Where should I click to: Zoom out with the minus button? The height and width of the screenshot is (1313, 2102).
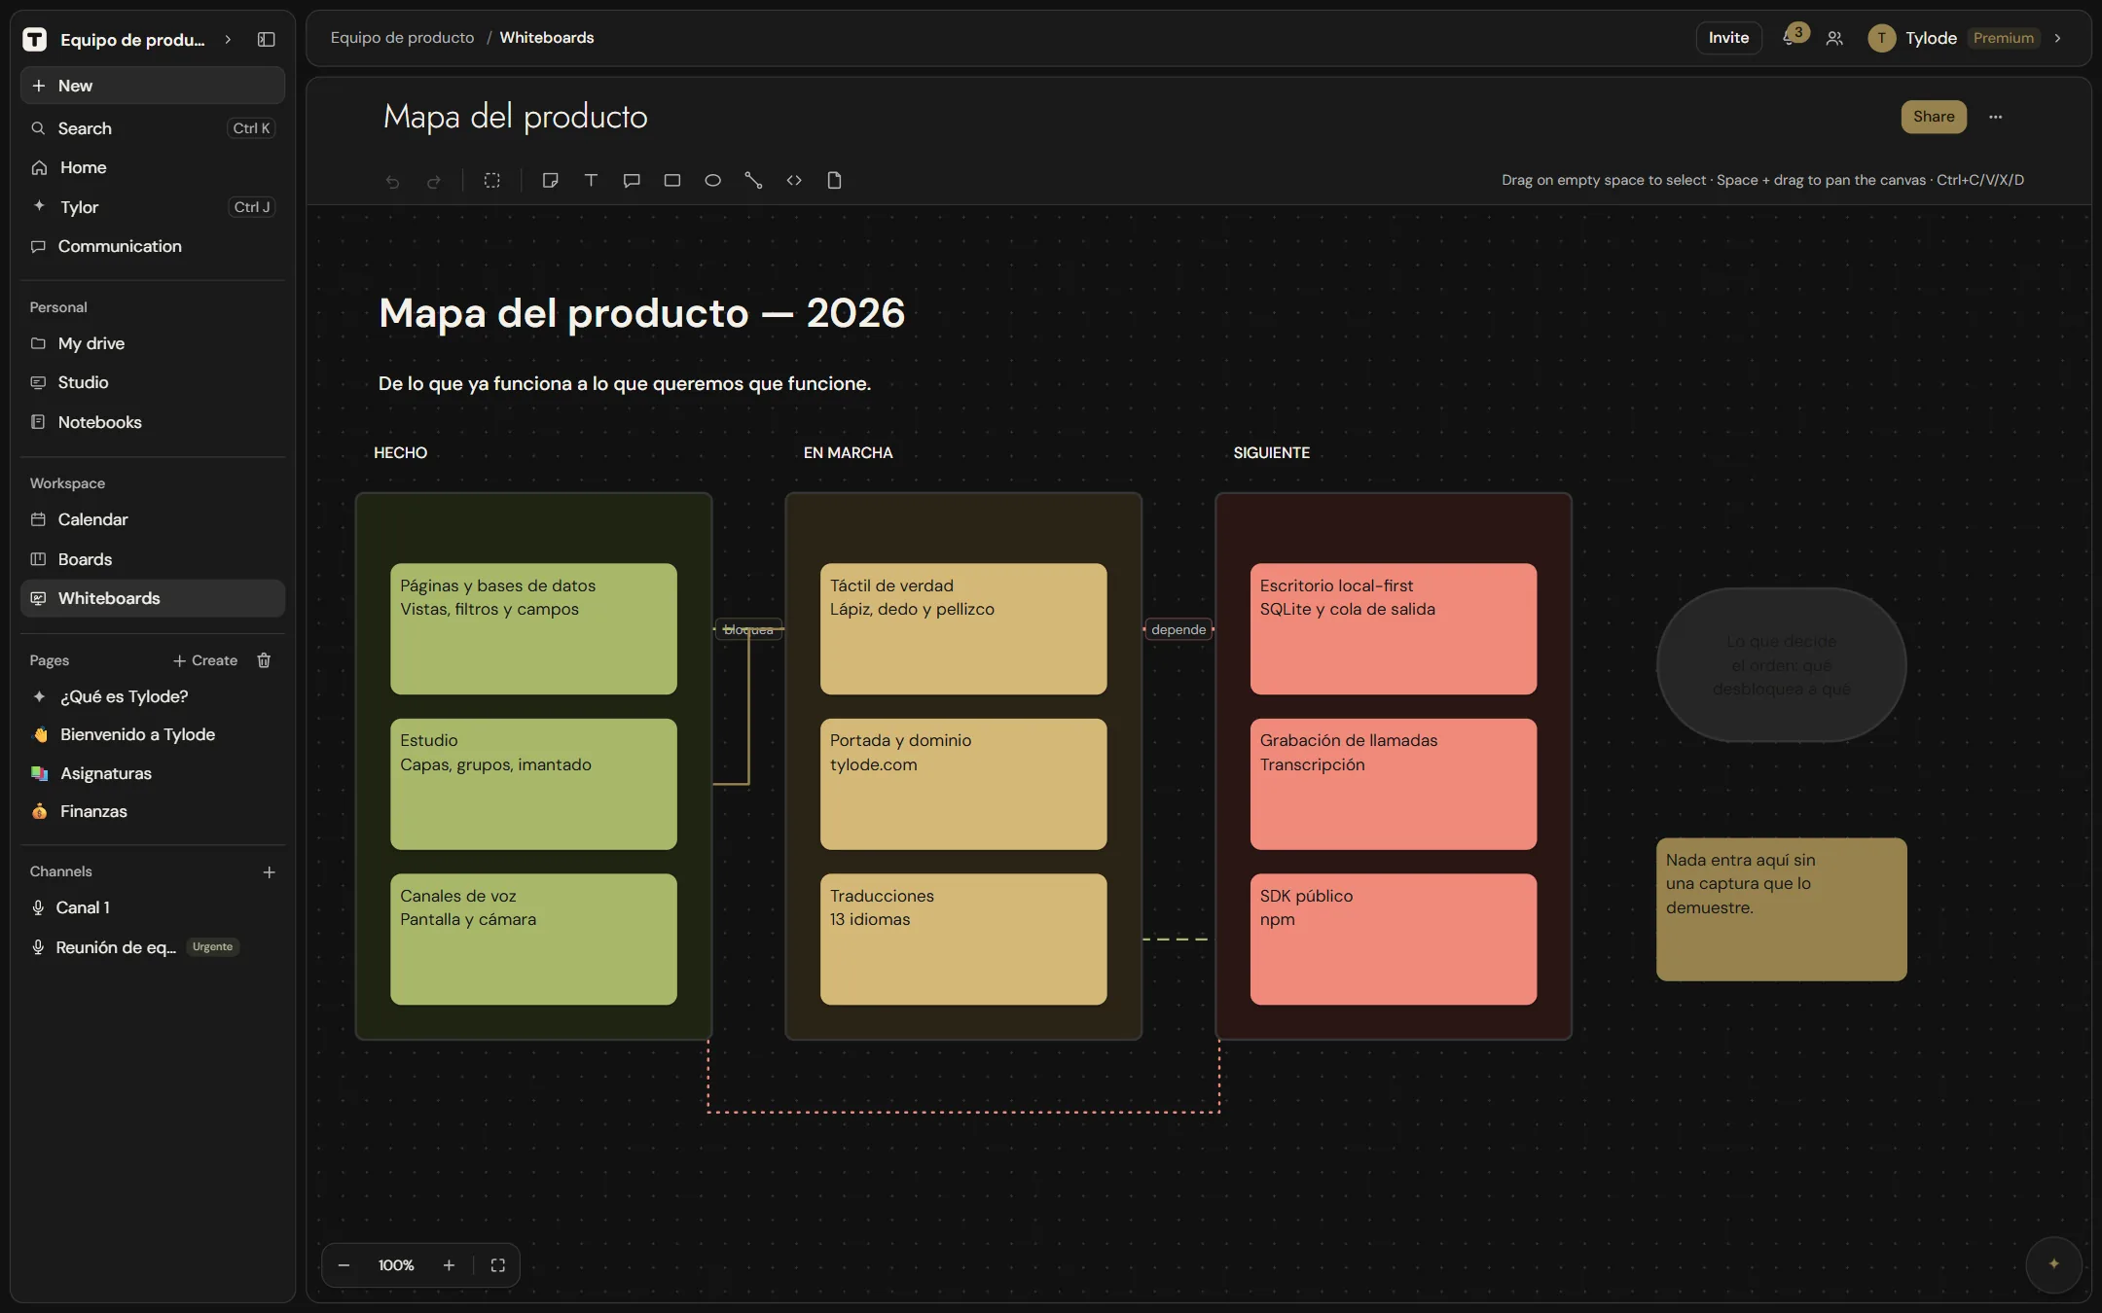344,1265
